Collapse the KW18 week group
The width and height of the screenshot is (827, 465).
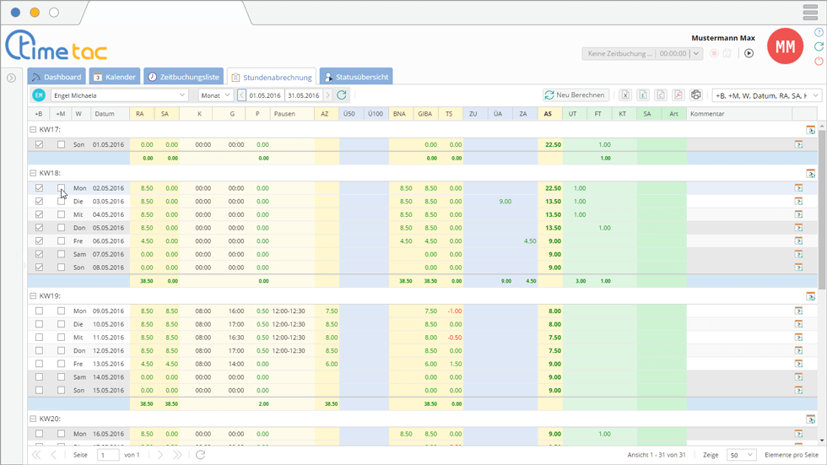click(x=33, y=173)
